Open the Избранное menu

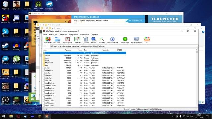74,35
